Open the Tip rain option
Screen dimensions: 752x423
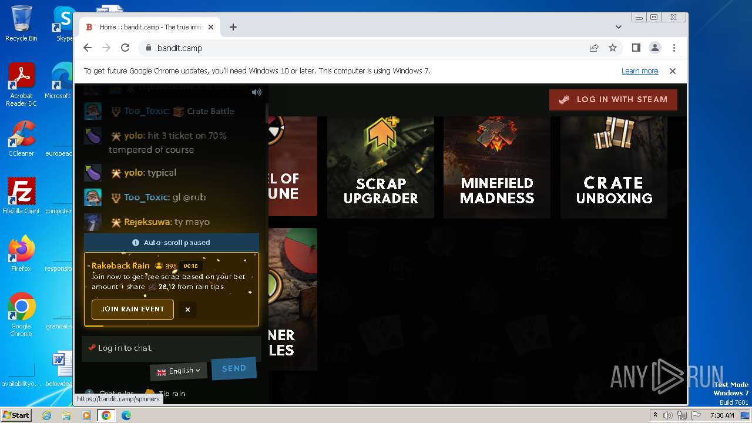(165, 394)
